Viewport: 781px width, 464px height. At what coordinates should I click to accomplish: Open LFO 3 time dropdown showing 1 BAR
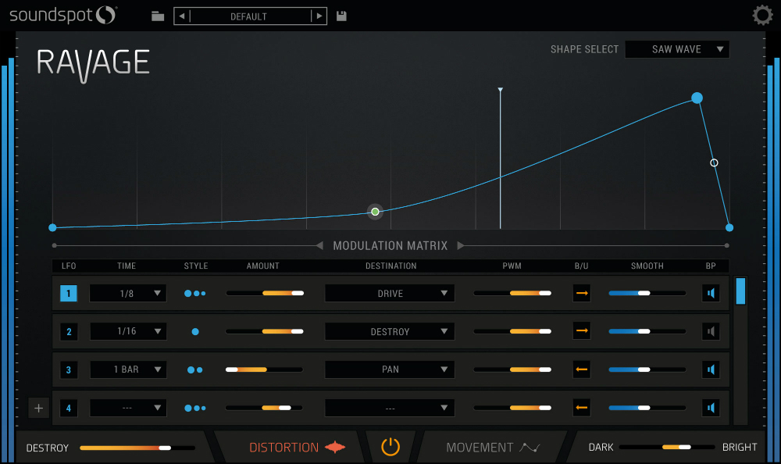point(128,369)
